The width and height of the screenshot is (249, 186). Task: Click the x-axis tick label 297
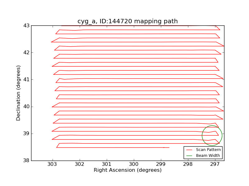tap(215, 164)
